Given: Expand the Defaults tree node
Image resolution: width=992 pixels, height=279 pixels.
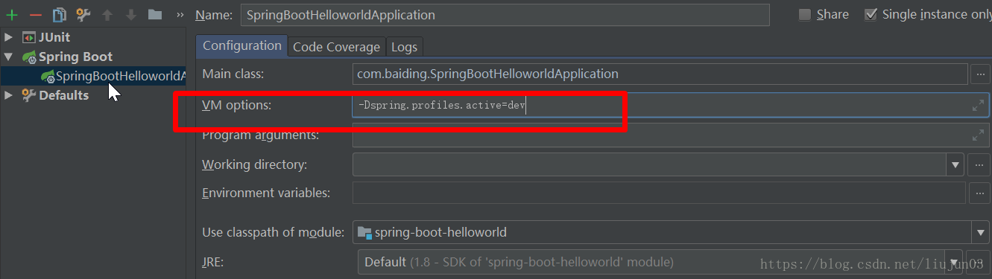Looking at the screenshot, I should pyautogui.click(x=8, y=95).
